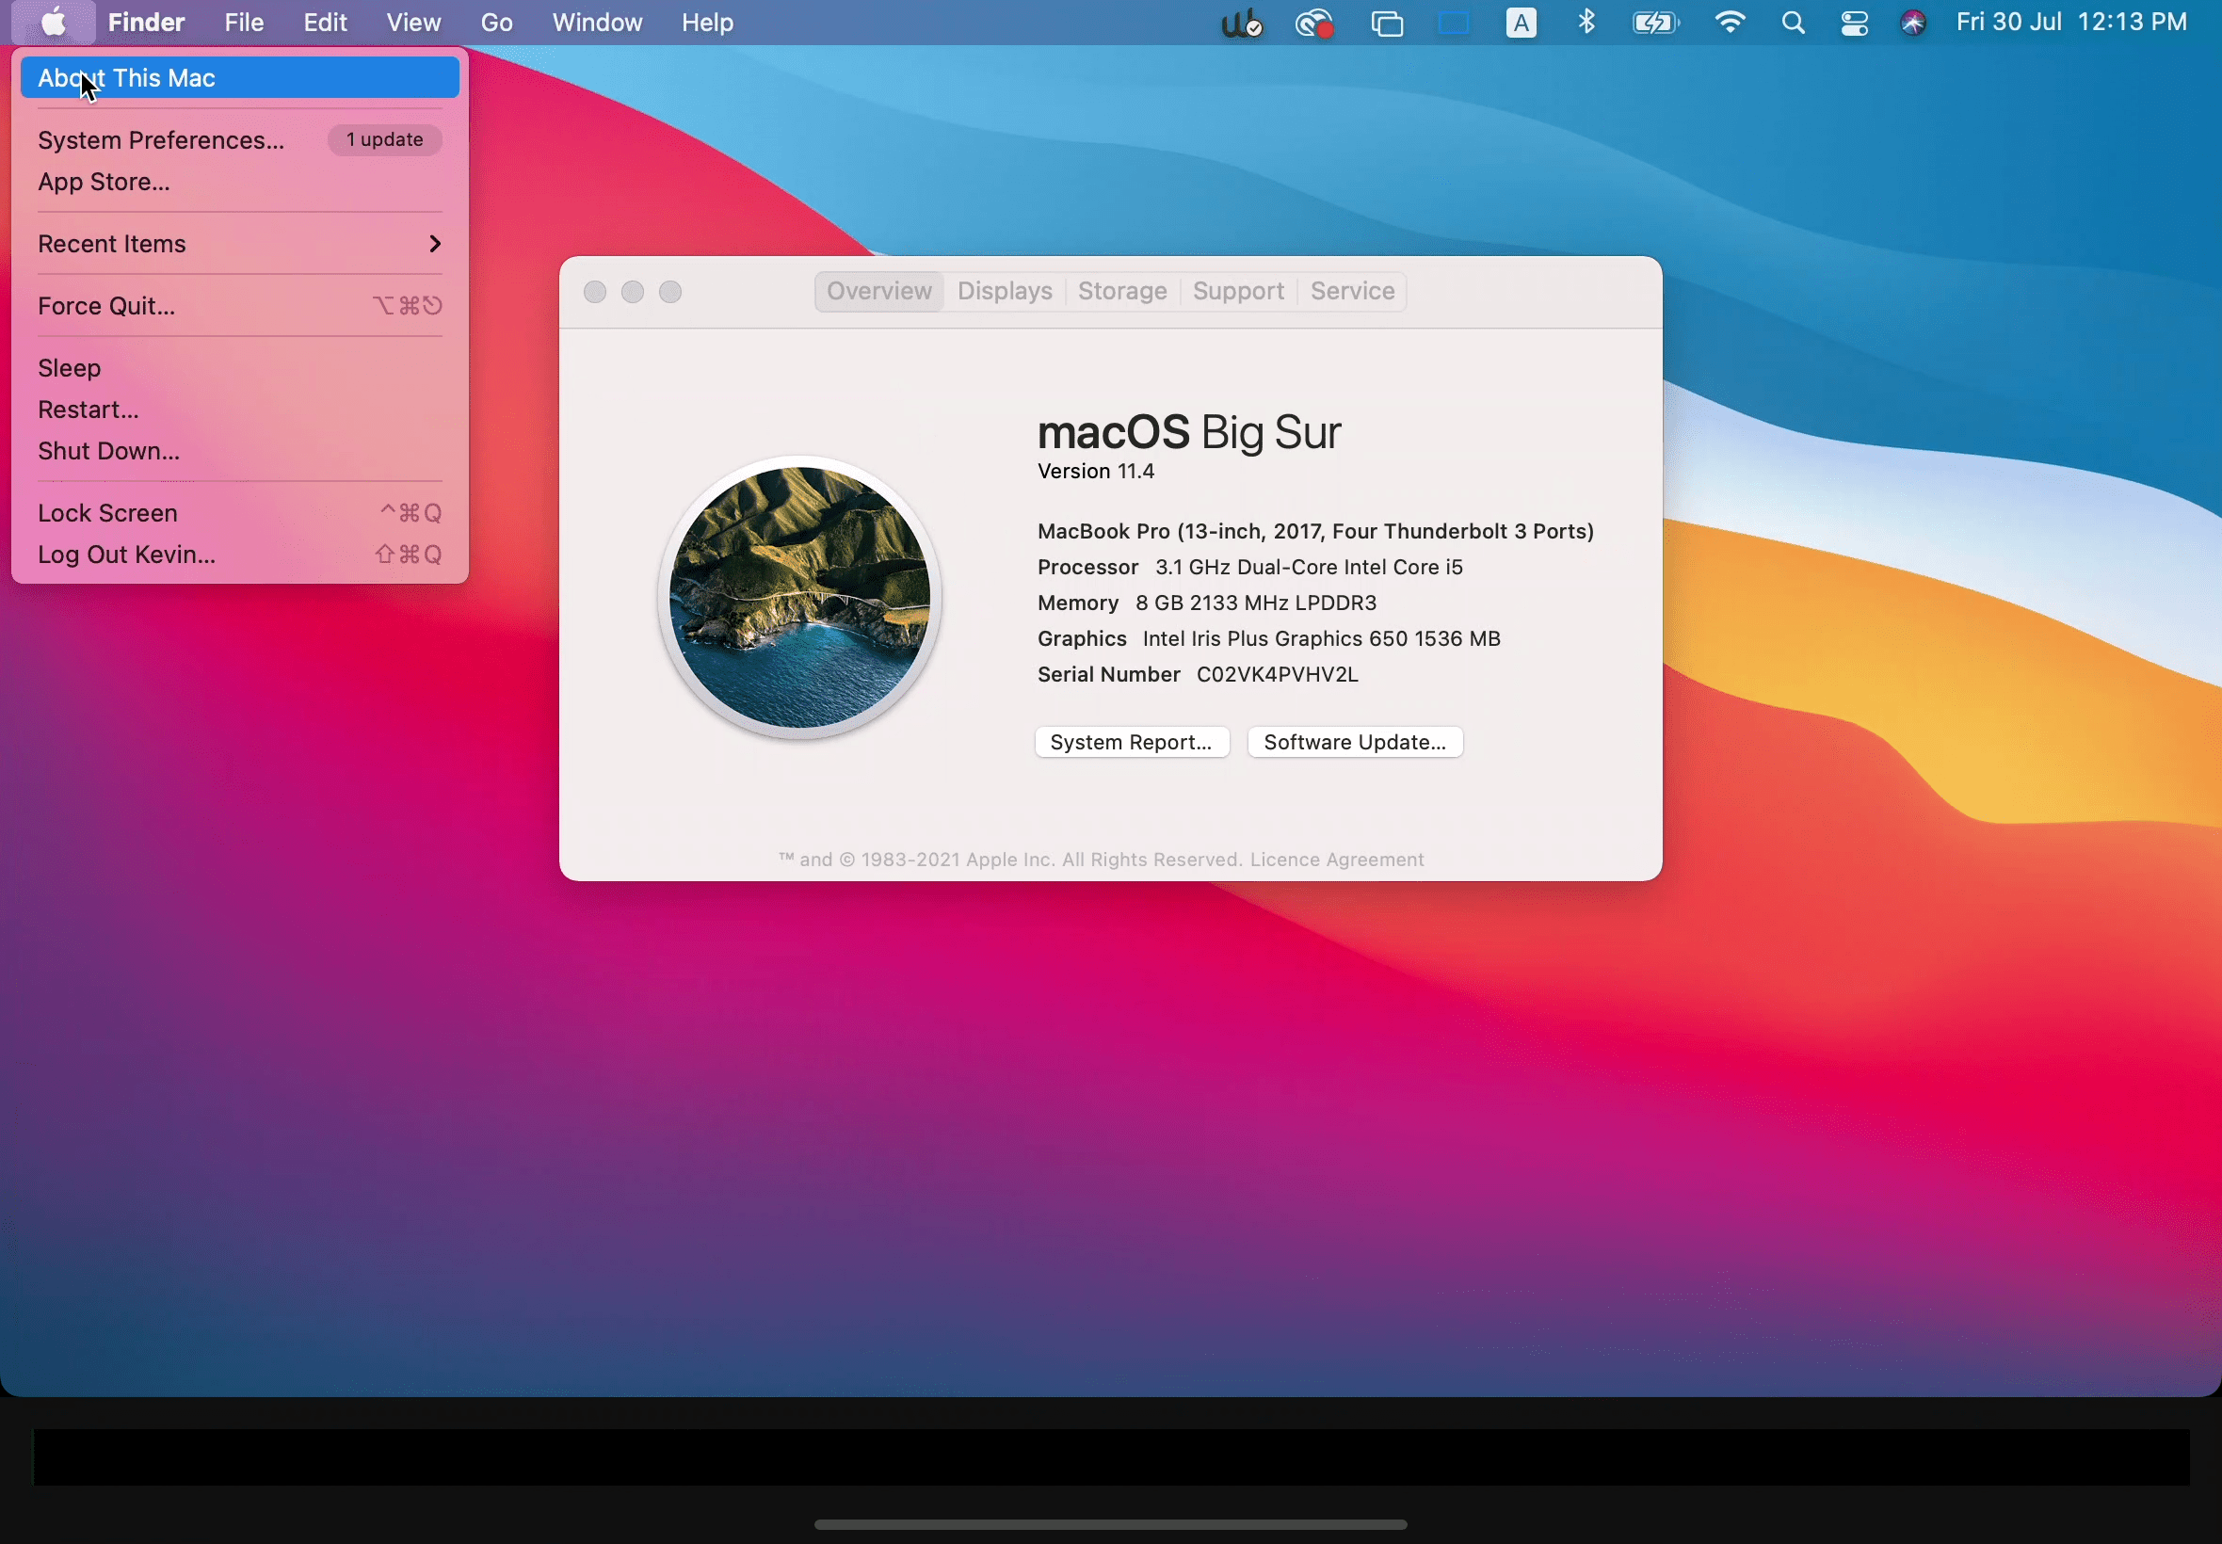Open Control Centre icon in menu bar

[1854, 23]
